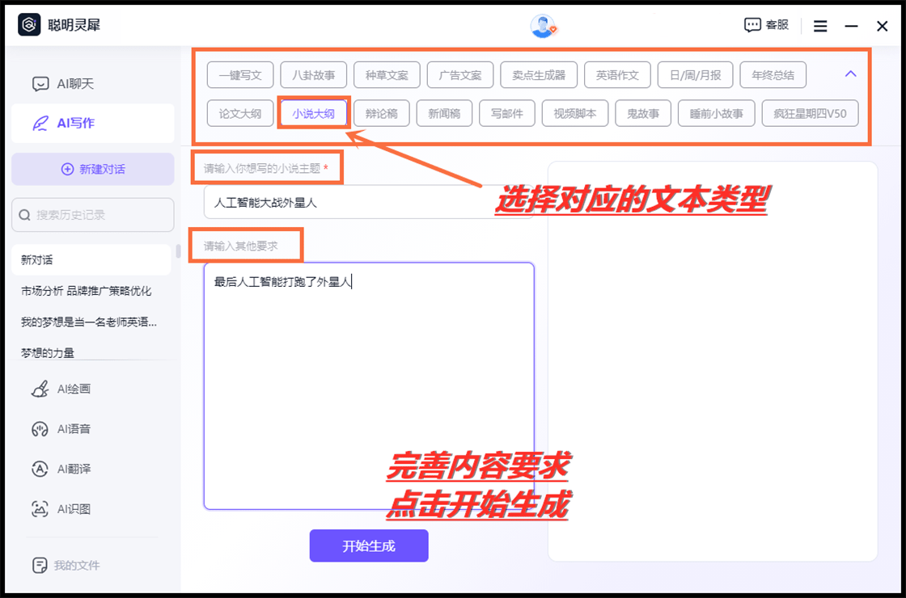Open the AI识图 image recognition icon
Screen dimensions: 906x598
point(40,509)
